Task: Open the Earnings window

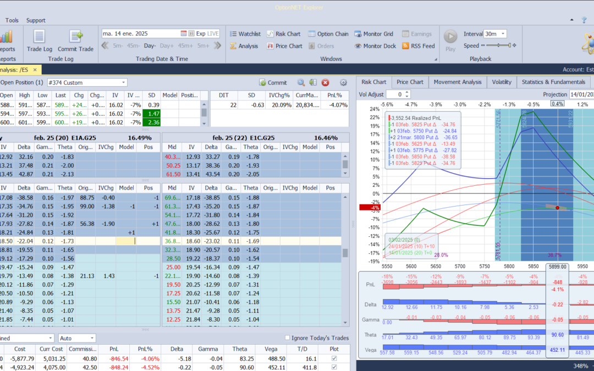Action: click(417, 34)
